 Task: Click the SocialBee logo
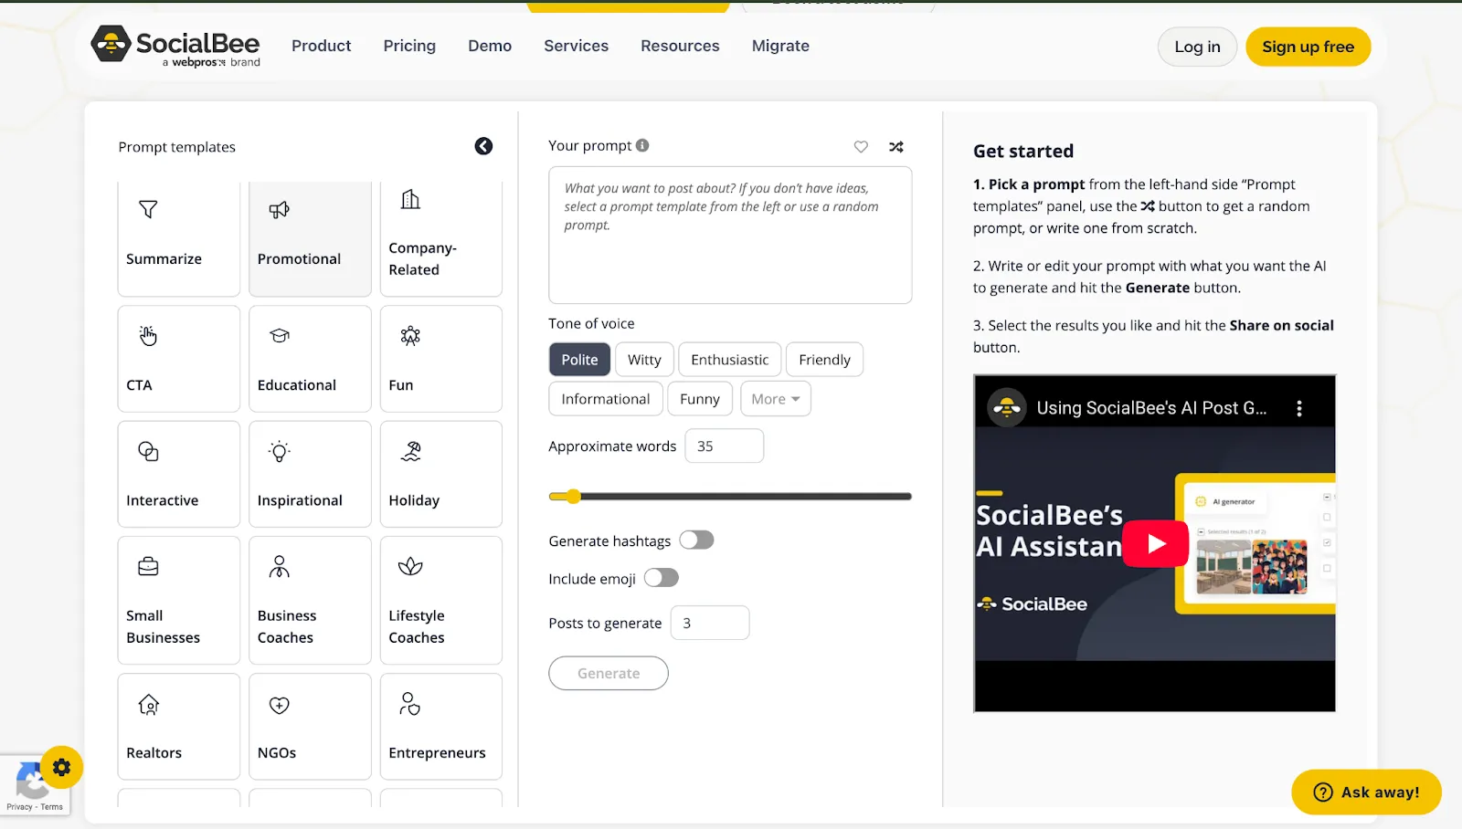(x=175, y=46)
